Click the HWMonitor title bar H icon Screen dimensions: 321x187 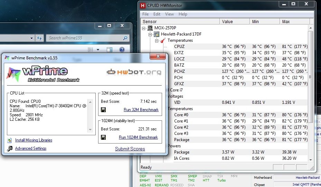(x=143, y=6)
